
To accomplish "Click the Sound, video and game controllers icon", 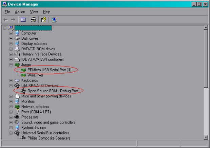I will (x=17, y=123).
